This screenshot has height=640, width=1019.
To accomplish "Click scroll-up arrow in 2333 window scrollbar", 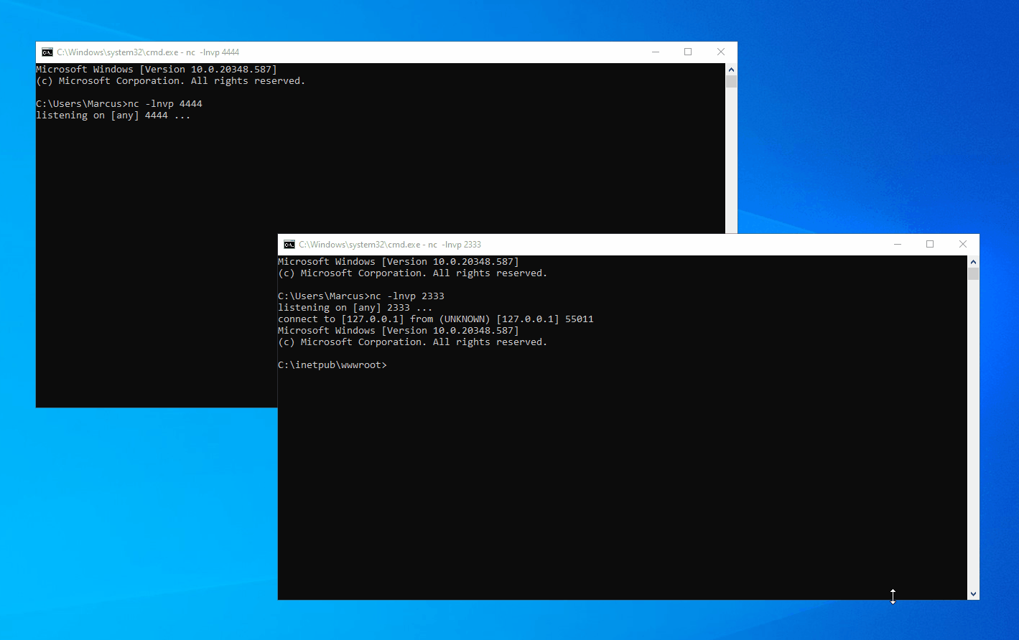I will pos(973,262).
